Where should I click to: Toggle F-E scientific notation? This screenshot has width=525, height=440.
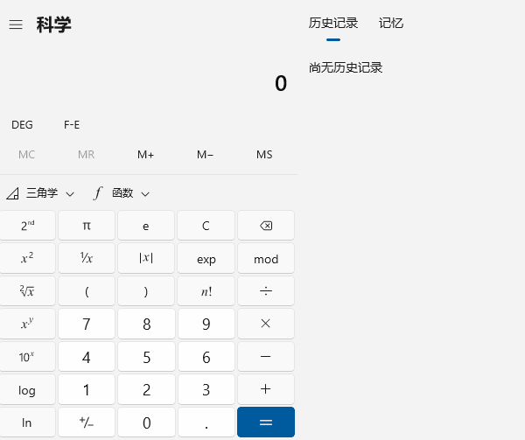tap(72, 125)
